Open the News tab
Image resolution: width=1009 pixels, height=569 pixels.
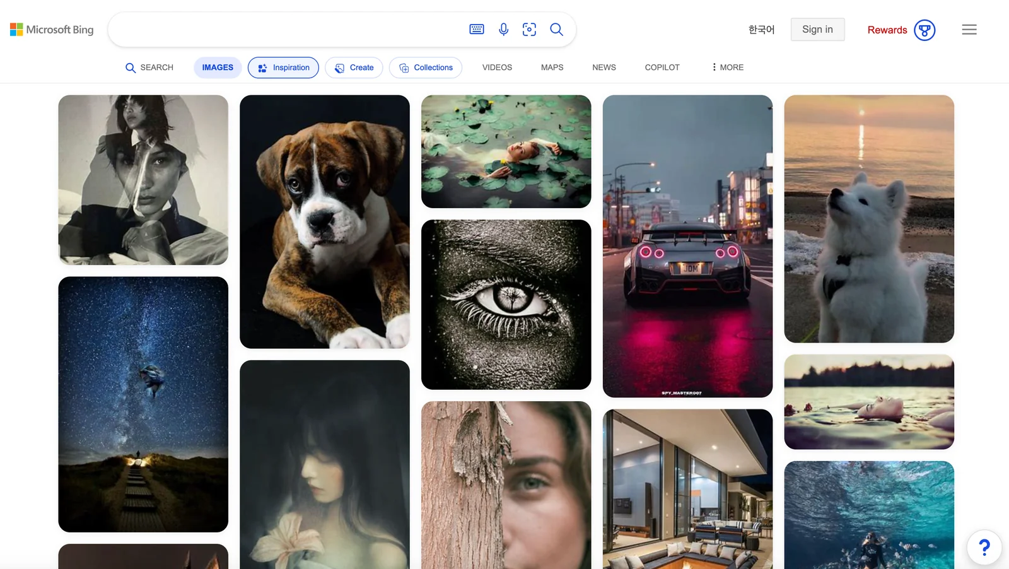(x=604, y=67)
